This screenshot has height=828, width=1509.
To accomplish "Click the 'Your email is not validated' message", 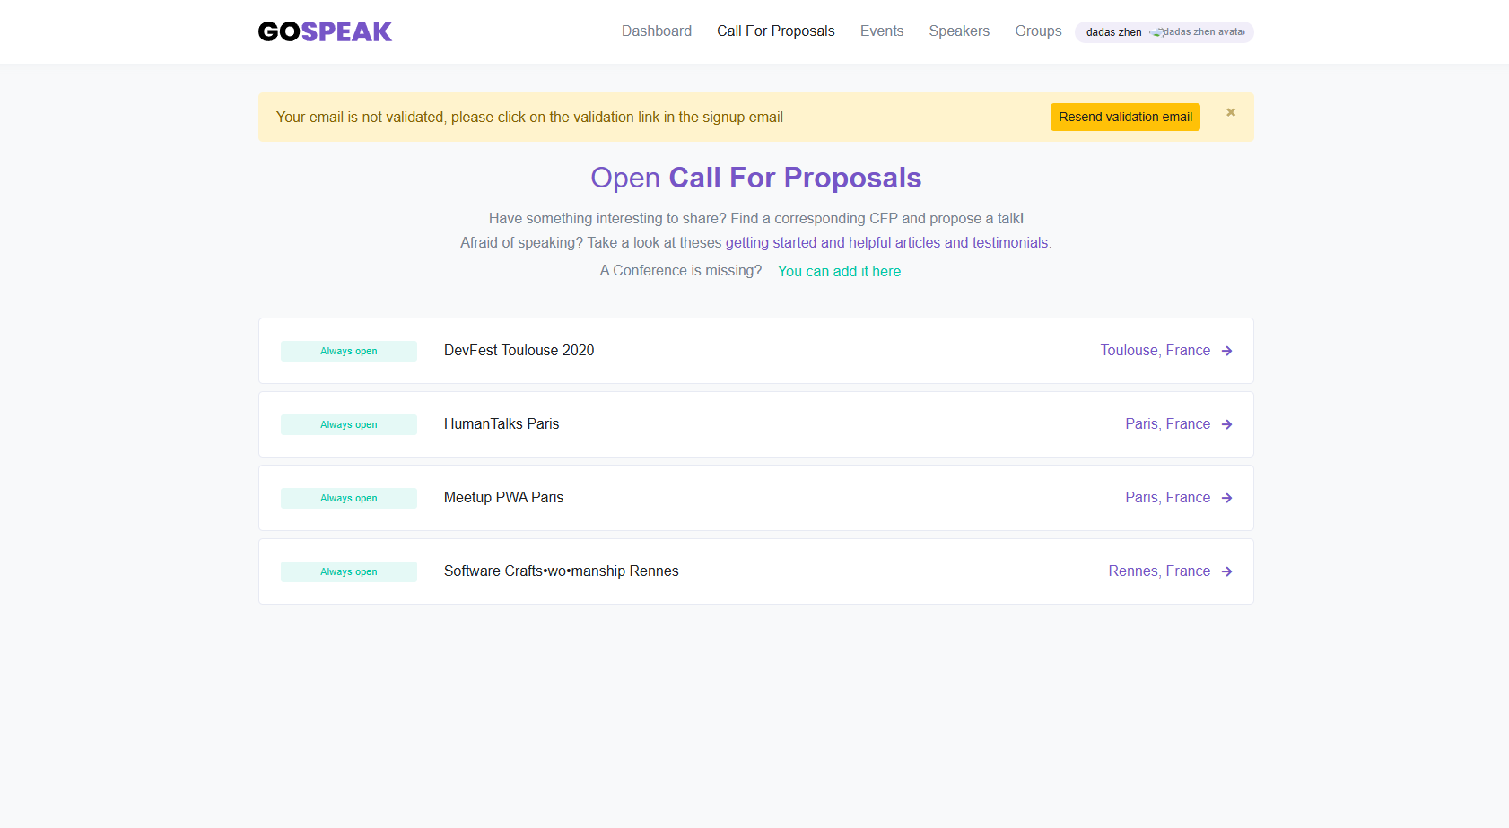I will (x=529, y=117).
